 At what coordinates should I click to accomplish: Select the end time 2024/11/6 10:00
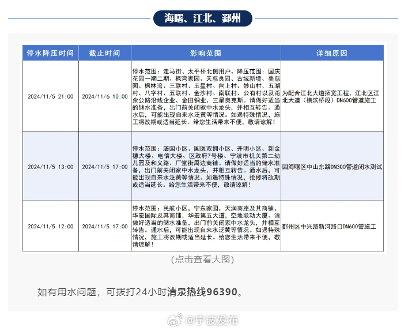coord(105,97)
